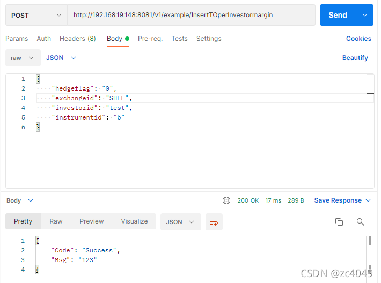Switch to the Auth tab
Viewport: 381px width, 283px height.
(x=44, y=39)
